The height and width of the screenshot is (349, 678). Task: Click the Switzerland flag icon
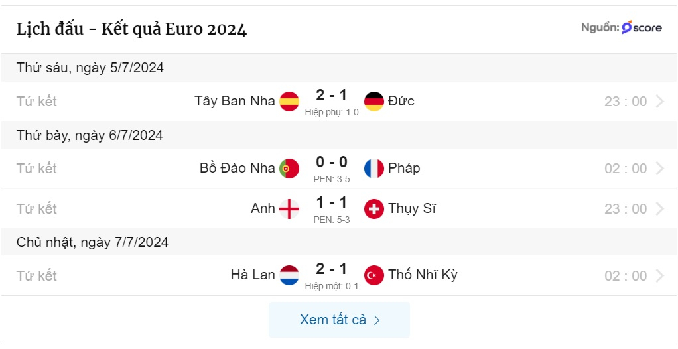(374, 209)
